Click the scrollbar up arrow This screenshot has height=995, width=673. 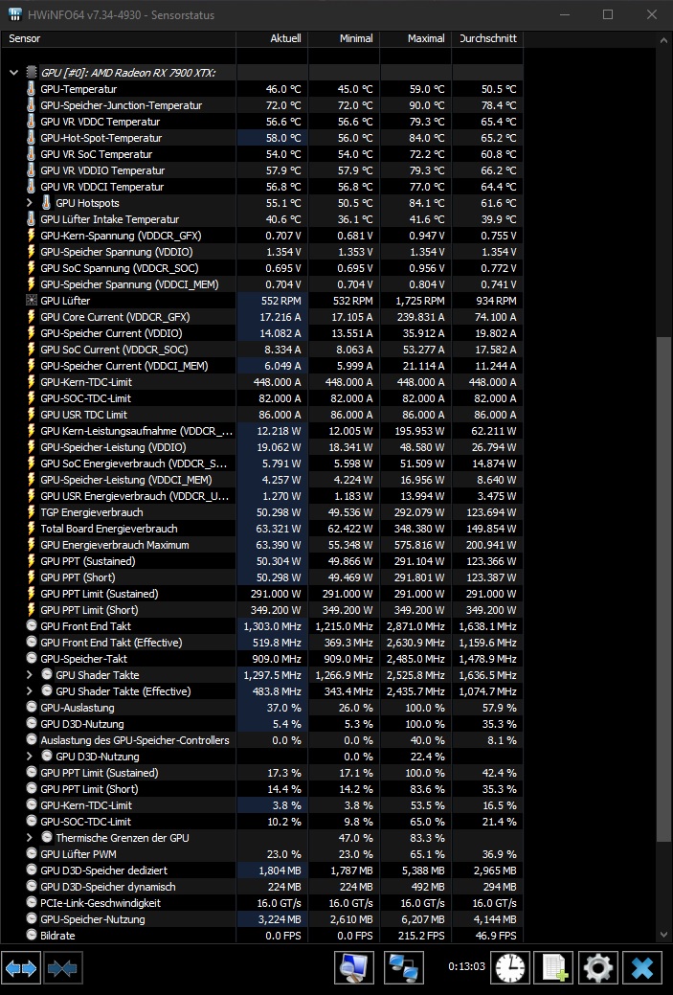pyautogui.click(x=664, y=40)
